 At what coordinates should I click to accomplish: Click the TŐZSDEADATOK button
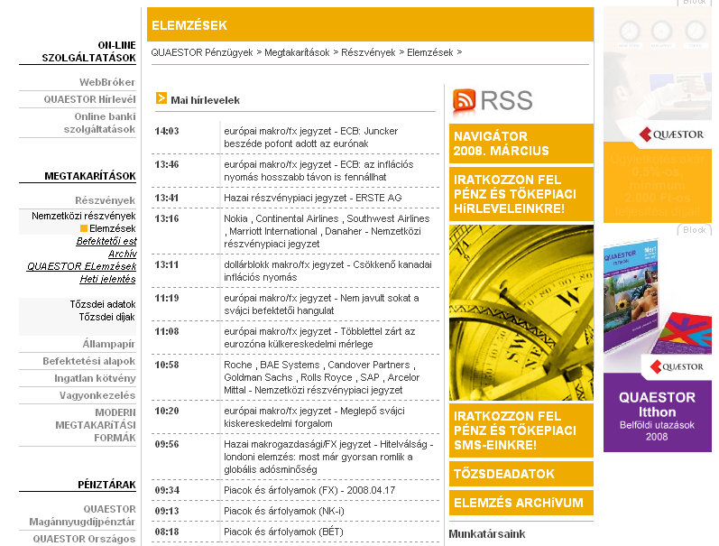(x=521, y=474)
